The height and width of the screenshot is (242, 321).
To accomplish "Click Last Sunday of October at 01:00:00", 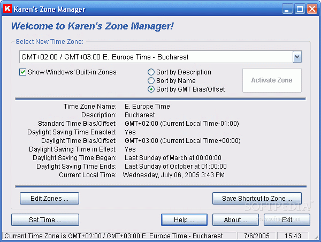I will coord(175,167).
